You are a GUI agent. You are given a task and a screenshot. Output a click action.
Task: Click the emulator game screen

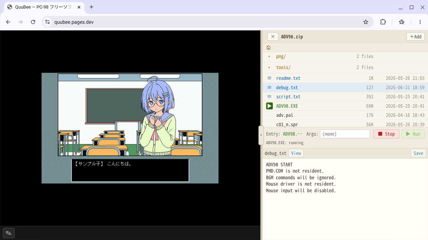point(130,128)
